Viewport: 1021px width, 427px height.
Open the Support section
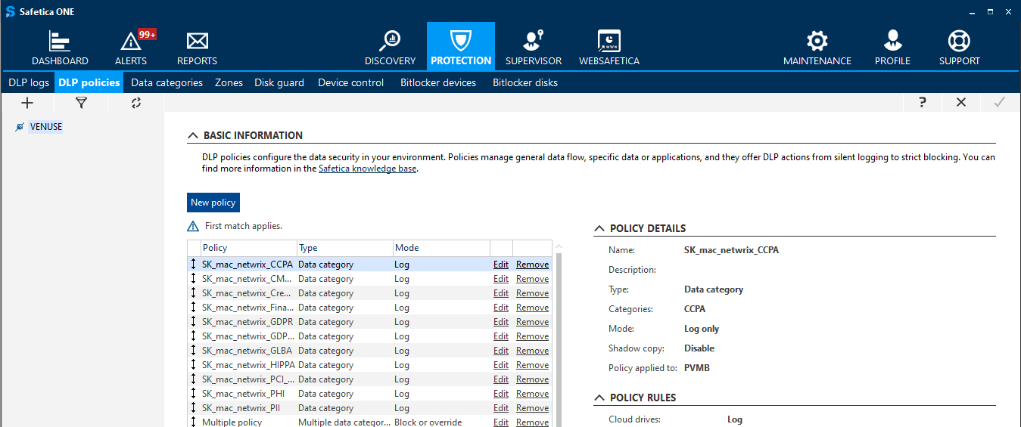point(959,48)
